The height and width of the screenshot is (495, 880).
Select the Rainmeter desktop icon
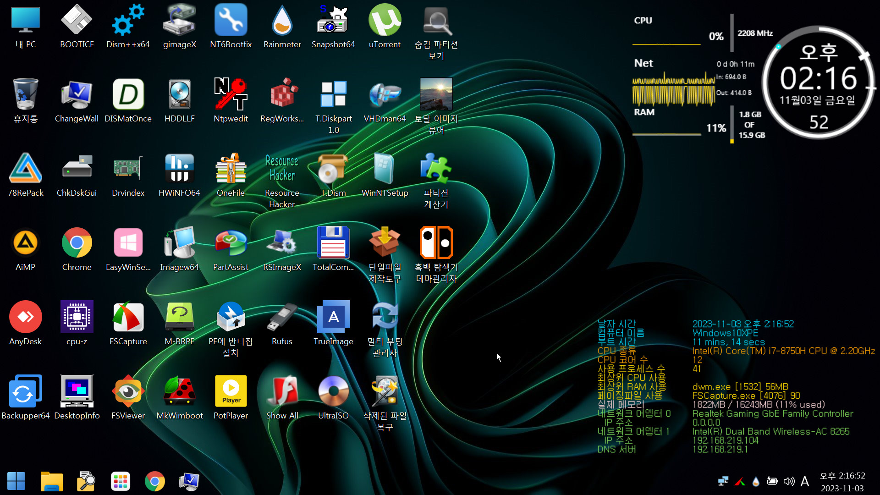[x=282, y=27]
